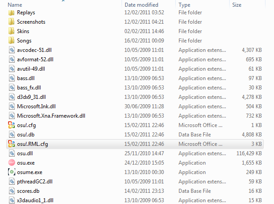Select the osu!.db file name
The image size is (274, 204).
pyautogui.click(x=26, y=135)
